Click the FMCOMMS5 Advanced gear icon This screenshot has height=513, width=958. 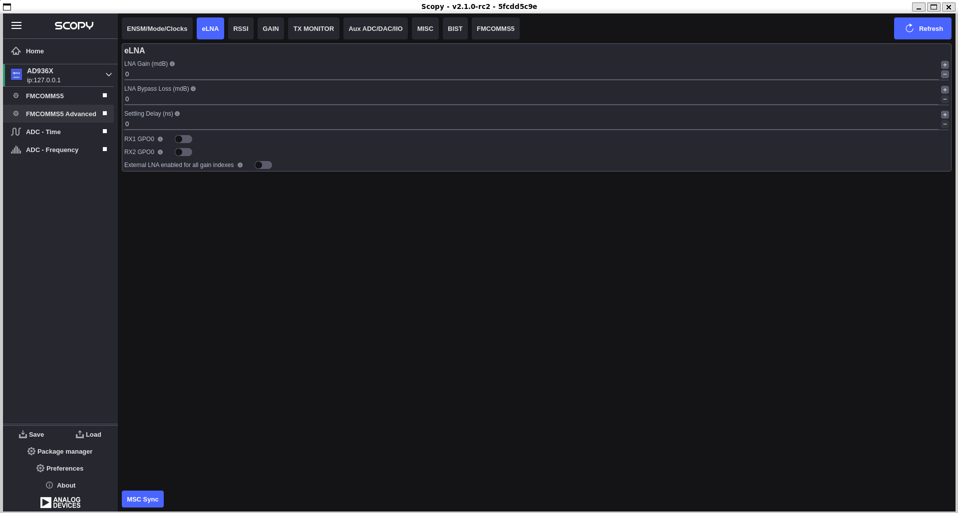pyautogui.click(x=16, y=114)
